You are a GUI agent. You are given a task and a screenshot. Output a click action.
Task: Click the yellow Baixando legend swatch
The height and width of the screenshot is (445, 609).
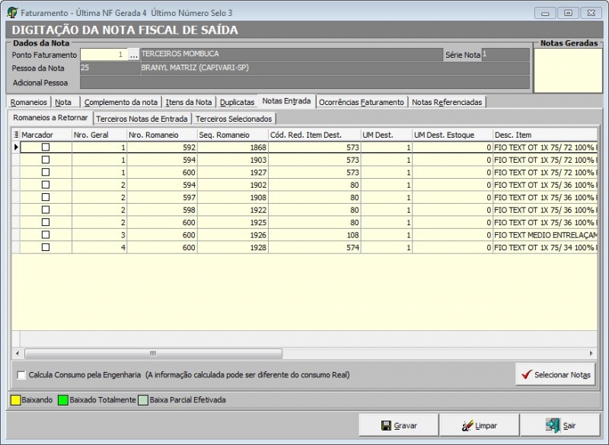(14, 399)
